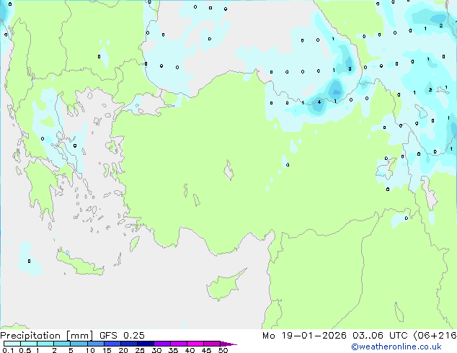Click the 40–45 mm magenta legend swatch
The width and height of the screenshot is (457, 353).
[x=195, y=344]
